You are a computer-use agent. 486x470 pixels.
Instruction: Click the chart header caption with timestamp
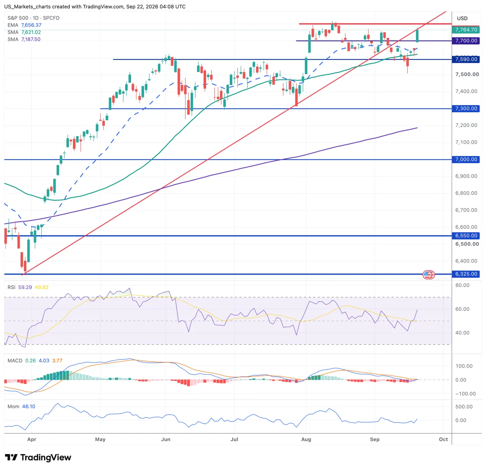pos(95,6)
